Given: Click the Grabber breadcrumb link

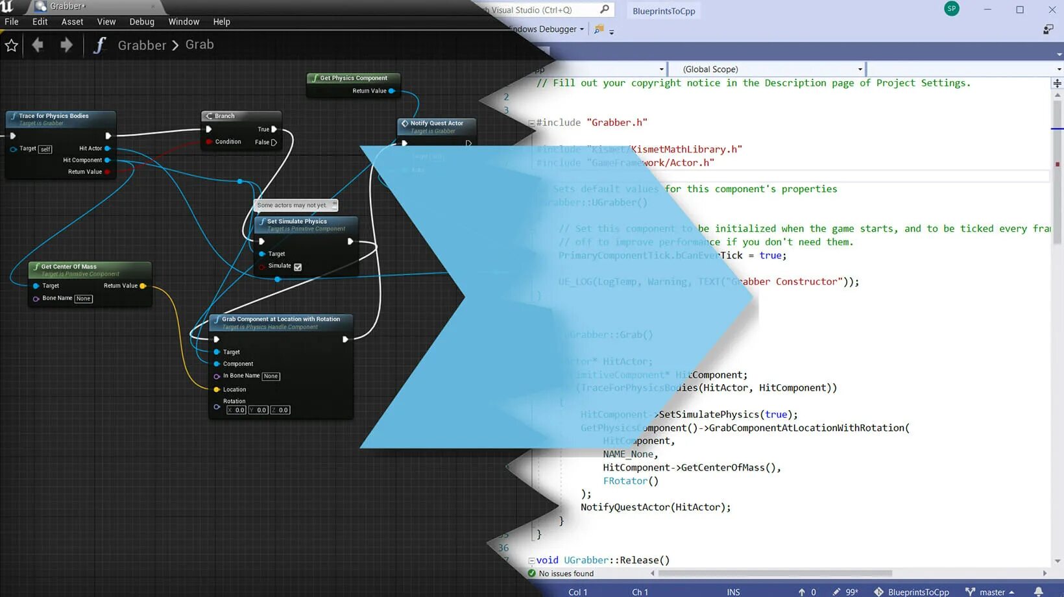Looking at the screenshot, I should point(142,45).
